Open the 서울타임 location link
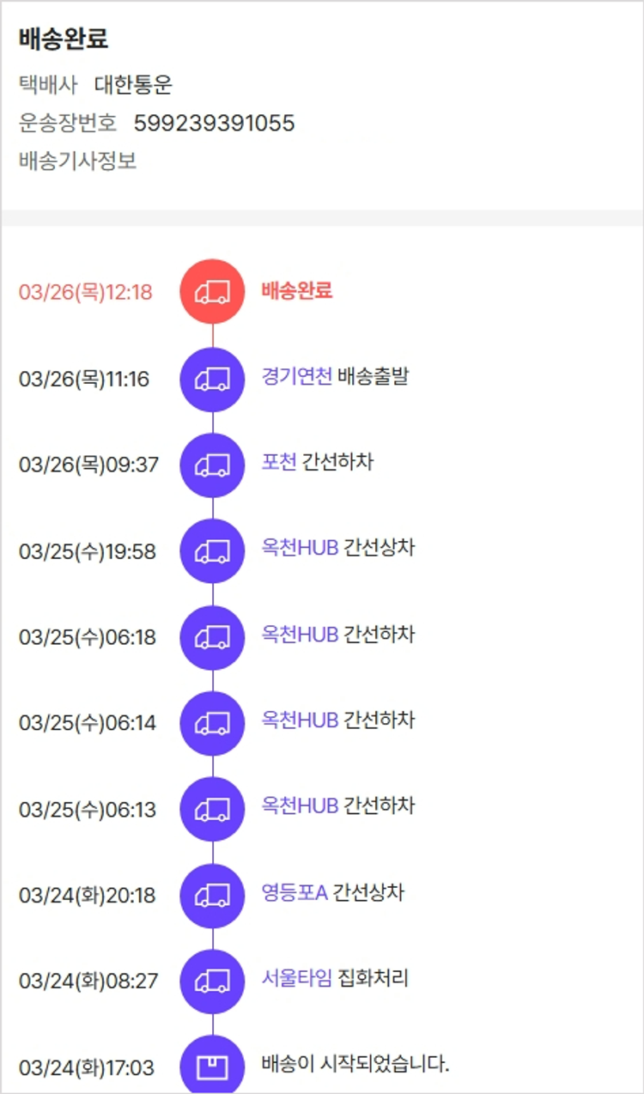 click(296, 977)
